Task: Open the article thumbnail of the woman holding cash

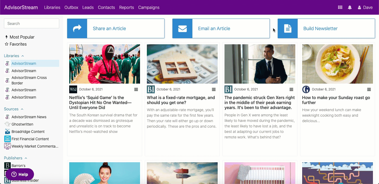Action: click(x=104, y=173)
